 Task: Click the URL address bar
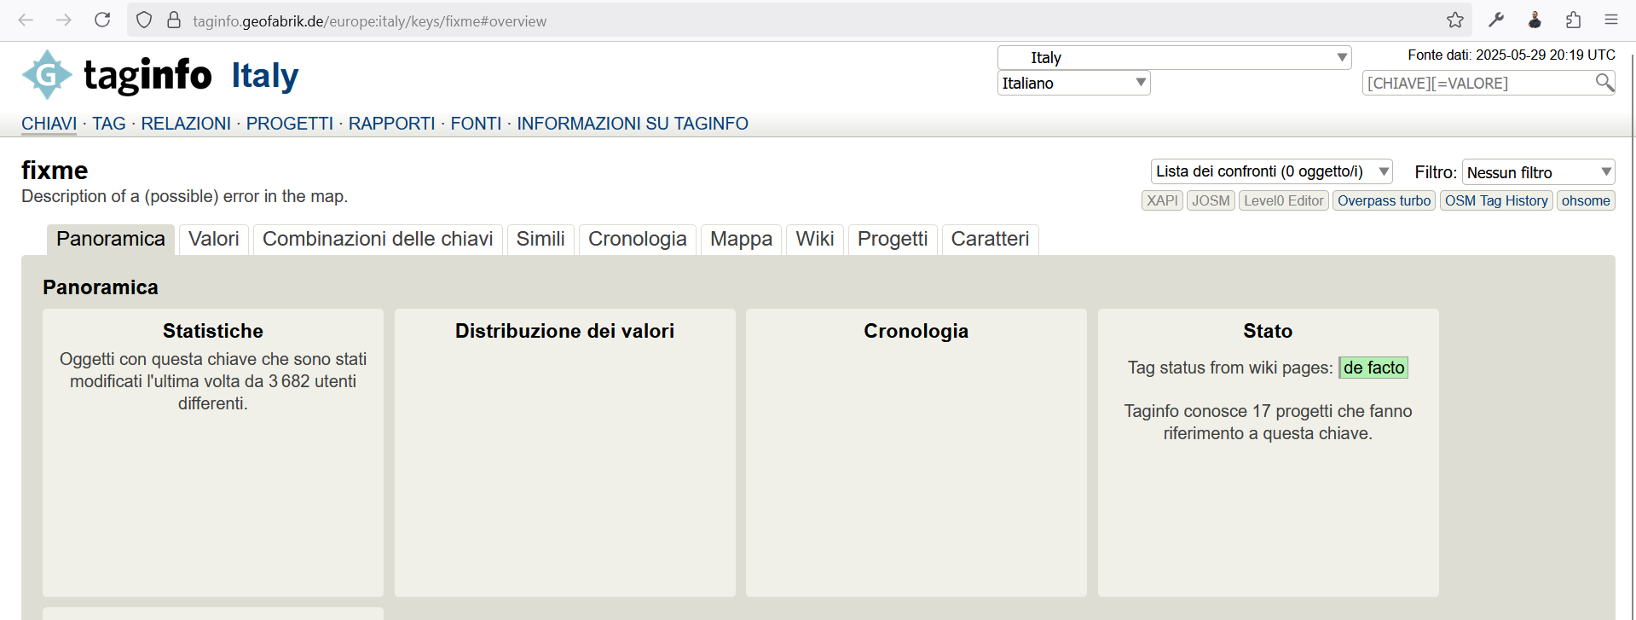click(801, 20)
